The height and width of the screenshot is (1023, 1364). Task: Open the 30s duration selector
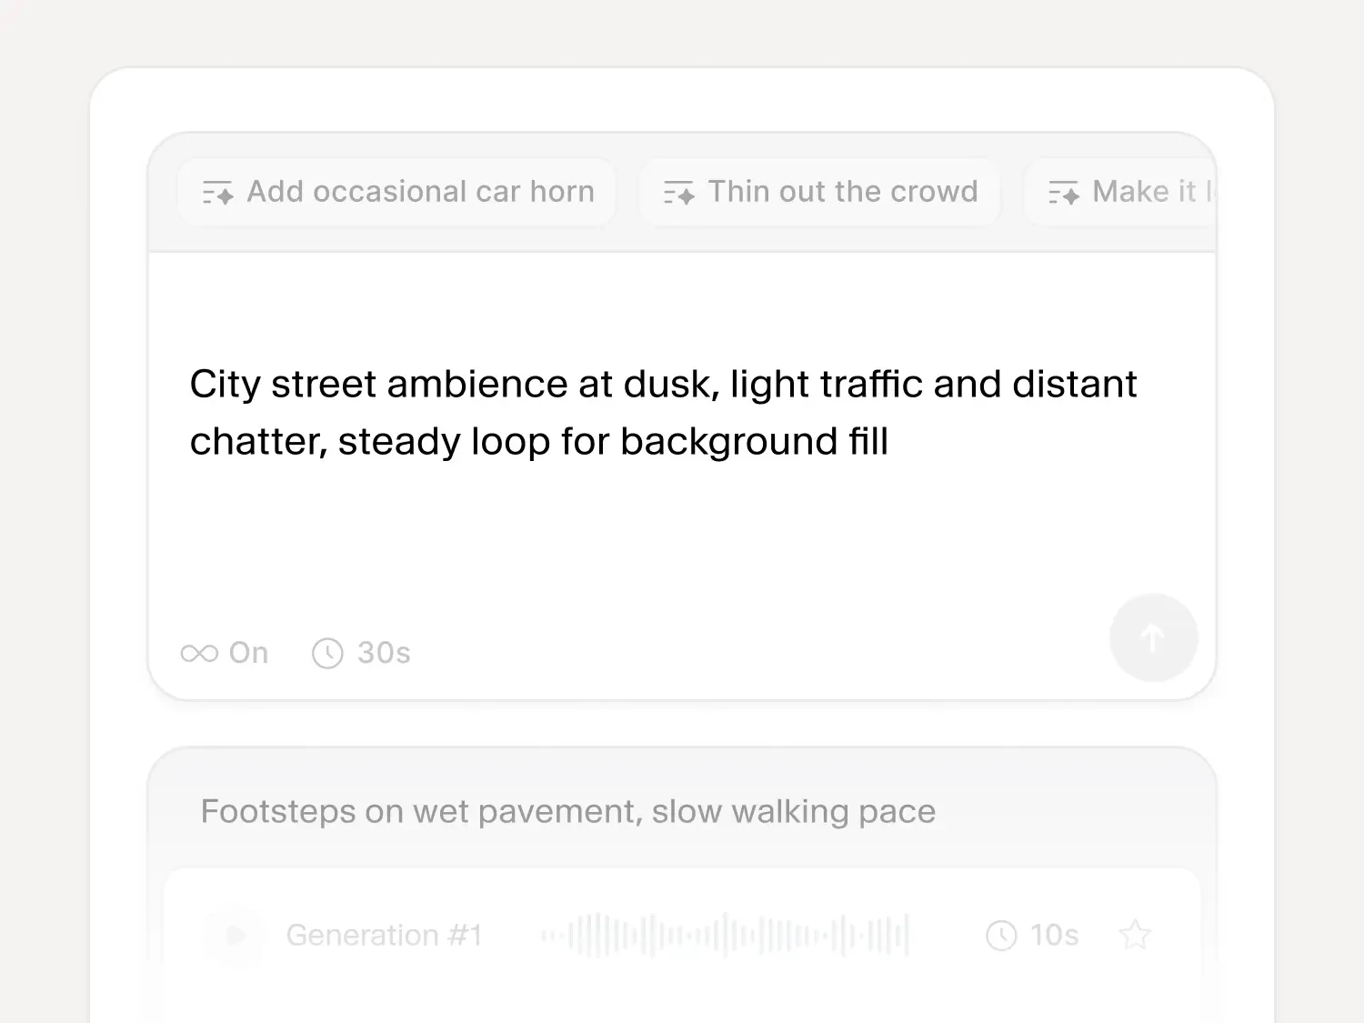click(x=361, y=653)
